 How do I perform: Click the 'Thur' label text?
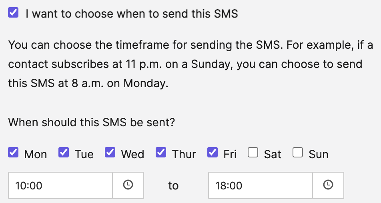pyautogui.click(x=184, y=154)
